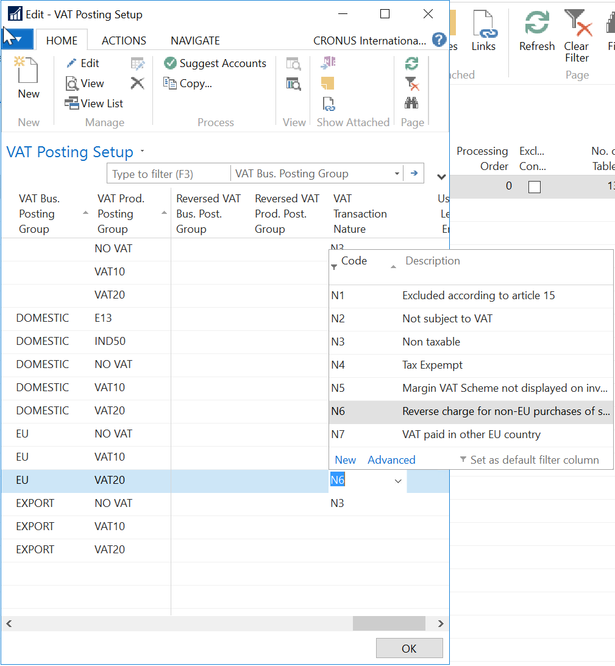Click the lower icon in View group
The height and width of the screenshot is (666, 615).
[293, 83]
